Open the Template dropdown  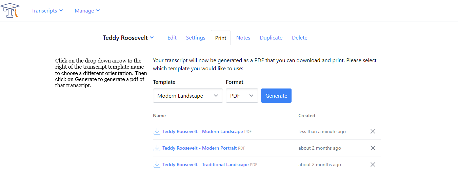coord(188,96)
